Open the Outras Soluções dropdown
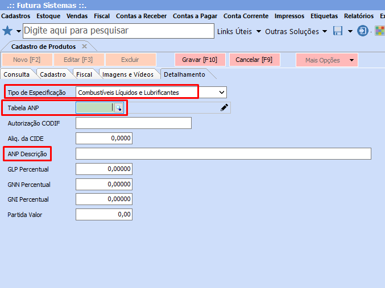385x288 pixels. tap(296, 31)
